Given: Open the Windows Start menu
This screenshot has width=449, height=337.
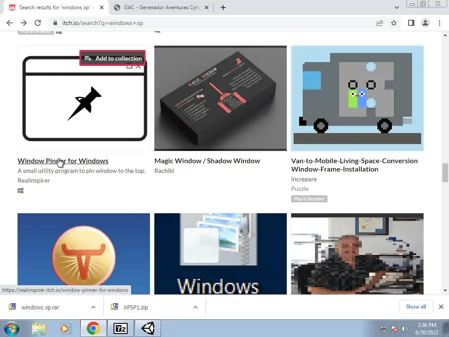Looking at the screenshot, I should [12, 328].
